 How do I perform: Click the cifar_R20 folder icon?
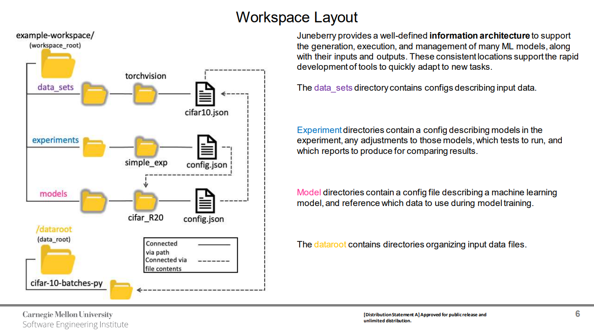(x=146, y=200)
